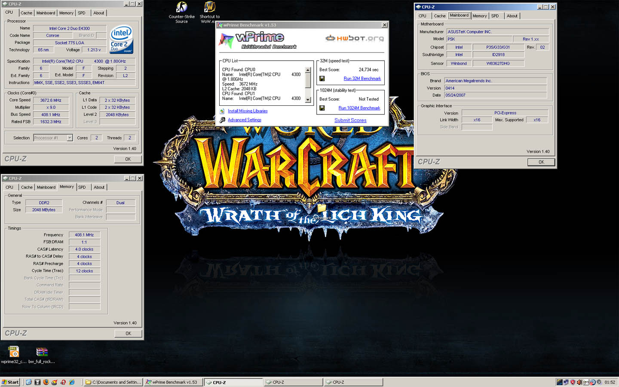
Task: Open About tab in the CPU-Z motherboard window
Action: (x=512, y=16)
